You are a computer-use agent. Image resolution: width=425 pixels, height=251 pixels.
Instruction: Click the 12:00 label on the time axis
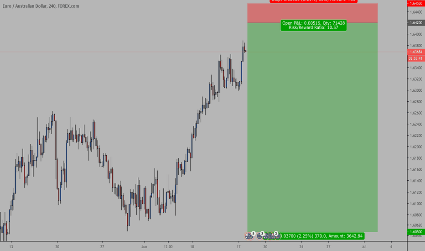(168, 246)
